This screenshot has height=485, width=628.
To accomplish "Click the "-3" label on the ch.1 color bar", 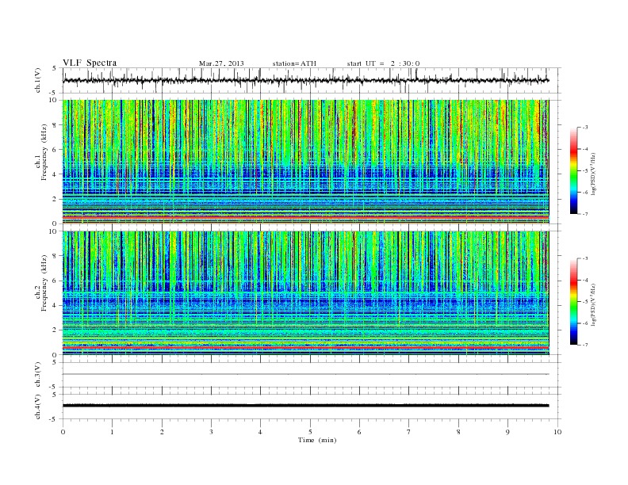I will (x=585, y=128).
